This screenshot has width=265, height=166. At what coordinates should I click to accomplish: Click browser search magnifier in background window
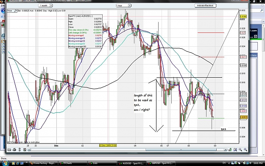(x=262, y=11)
